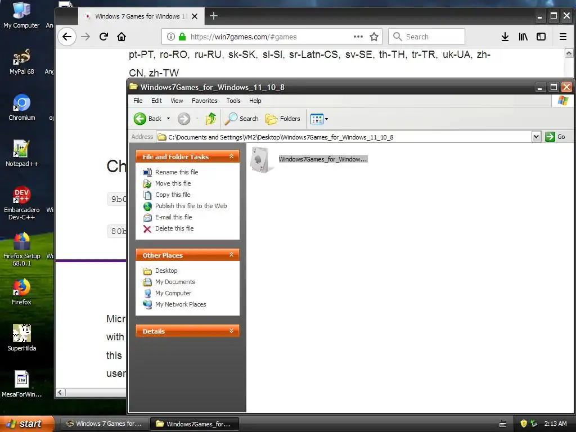Open the Edit menu in Explorer

(x=156, y=101)
